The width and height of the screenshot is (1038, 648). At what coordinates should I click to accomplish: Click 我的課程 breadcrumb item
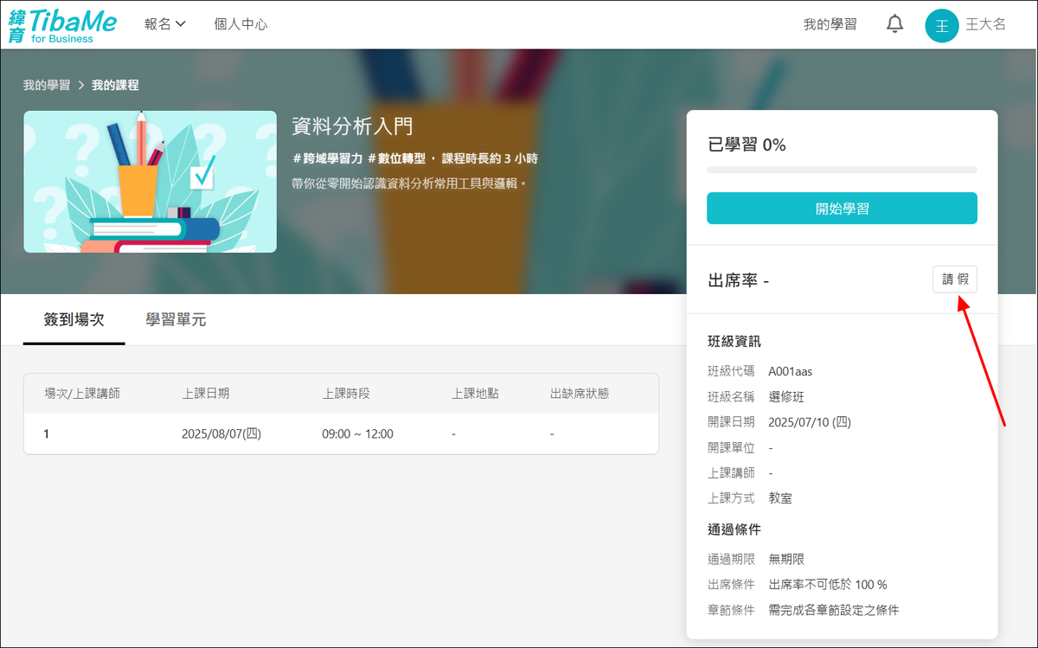click(x=115, y=85)
